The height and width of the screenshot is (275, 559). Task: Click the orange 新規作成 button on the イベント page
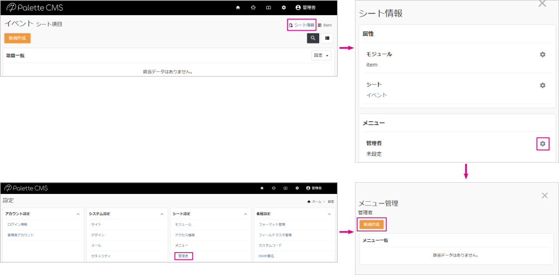(17, 38)
